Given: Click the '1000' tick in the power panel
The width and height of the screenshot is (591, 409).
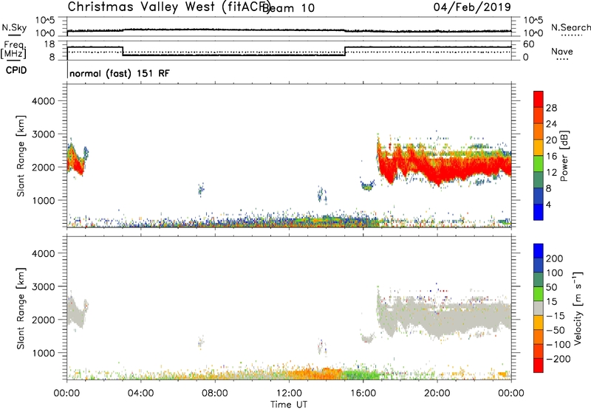Looking at the screenshot, I should point(43,200).
